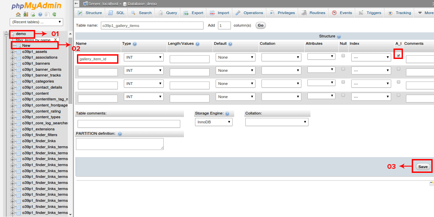Click the Go button to add columns
The height and width of the screenshot is (217, 434).
click(261, 25)
